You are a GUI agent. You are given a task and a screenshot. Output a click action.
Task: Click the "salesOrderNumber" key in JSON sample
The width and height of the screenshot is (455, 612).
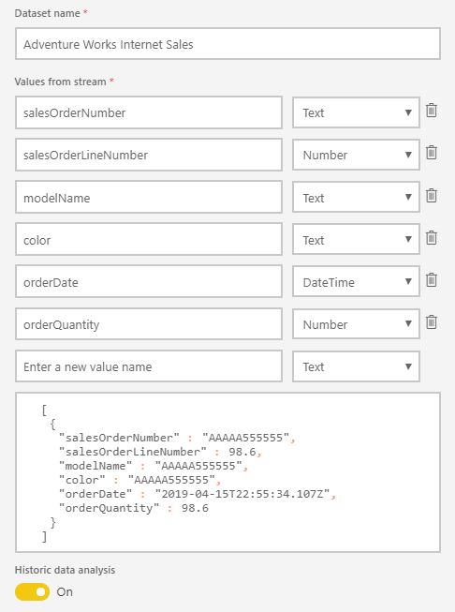click(x=119, y=438)
